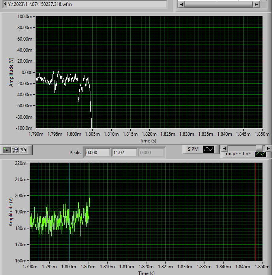
Task: Click lower graph Y-axis maximum 220m
Action: coord(21,163)
